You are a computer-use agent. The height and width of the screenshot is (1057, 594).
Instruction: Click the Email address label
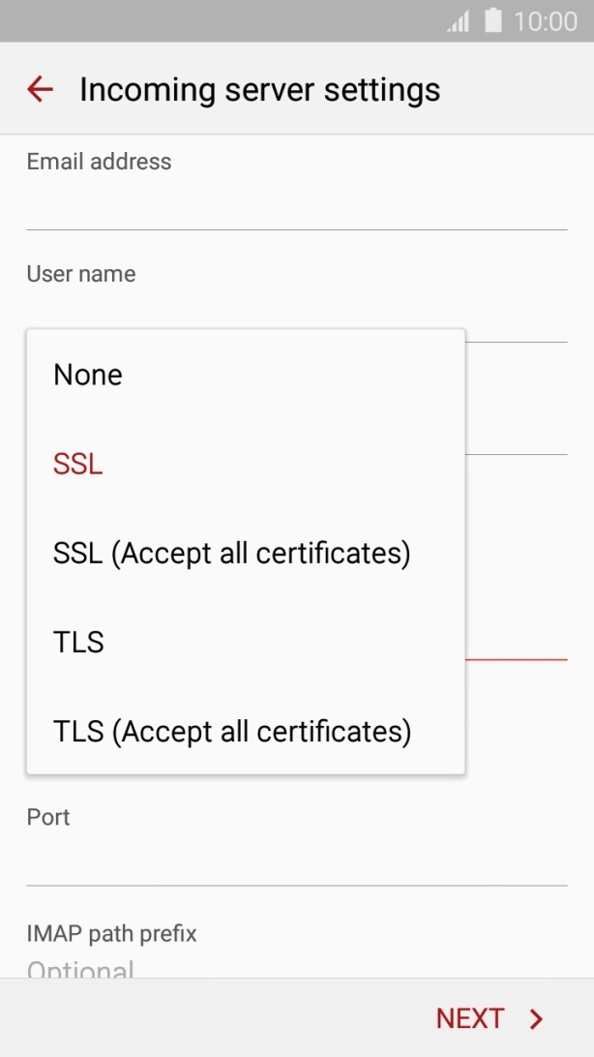99,162
